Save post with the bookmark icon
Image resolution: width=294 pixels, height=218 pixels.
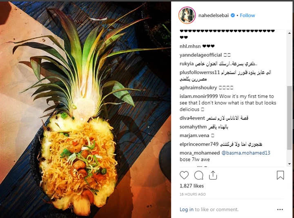[280, 175]
